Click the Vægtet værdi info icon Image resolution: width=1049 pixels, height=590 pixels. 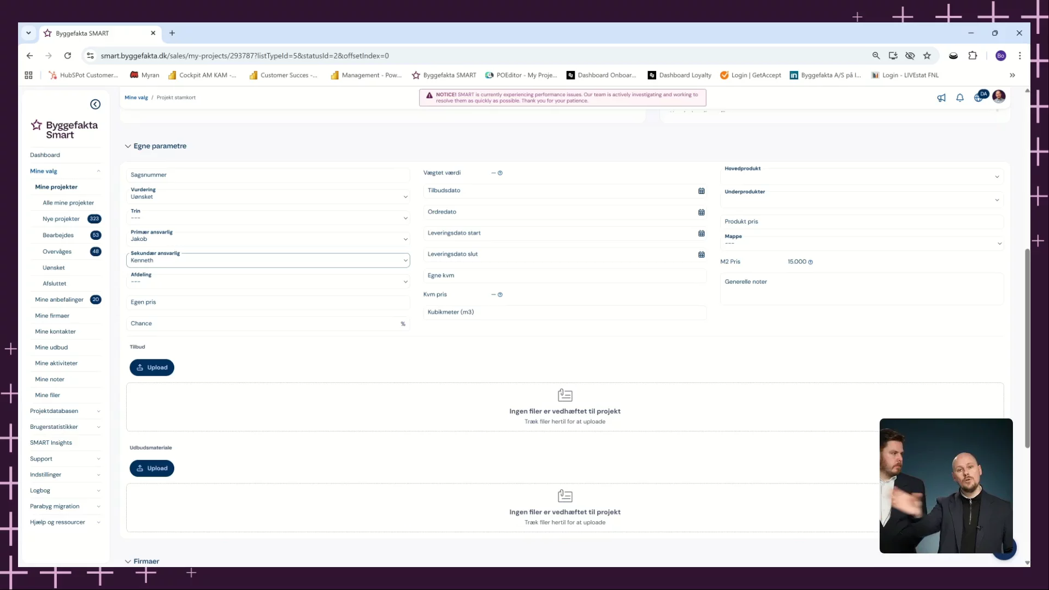click(500, 173)
